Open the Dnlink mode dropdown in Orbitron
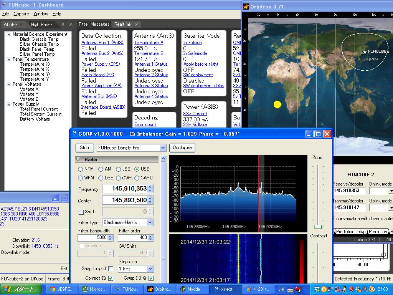Image resolution: width=393 pixels, height=295 pixels. [x=391, y=191]
